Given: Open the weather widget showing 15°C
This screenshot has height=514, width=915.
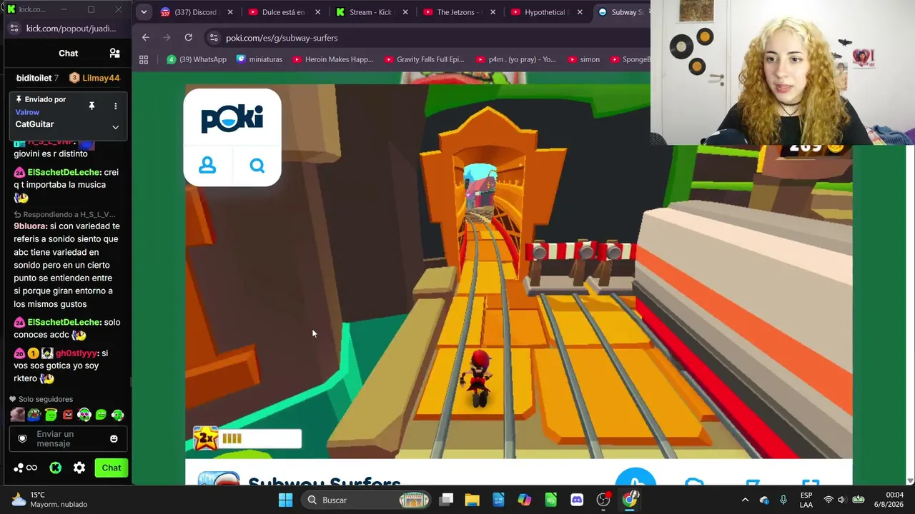Looking at the screenshot, I should 49,500.
